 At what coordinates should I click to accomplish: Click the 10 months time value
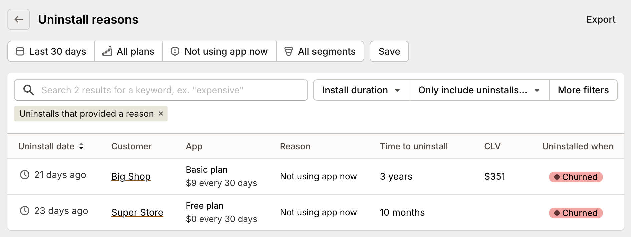click(402, 212)
